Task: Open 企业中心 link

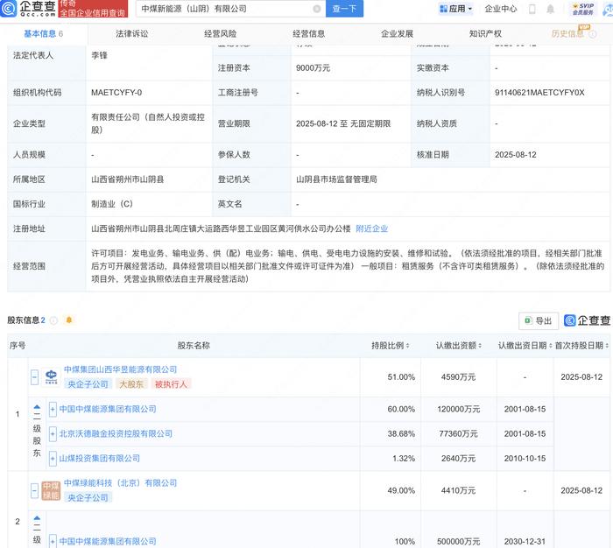Action: pyautogui.click(x=501, y=9)
